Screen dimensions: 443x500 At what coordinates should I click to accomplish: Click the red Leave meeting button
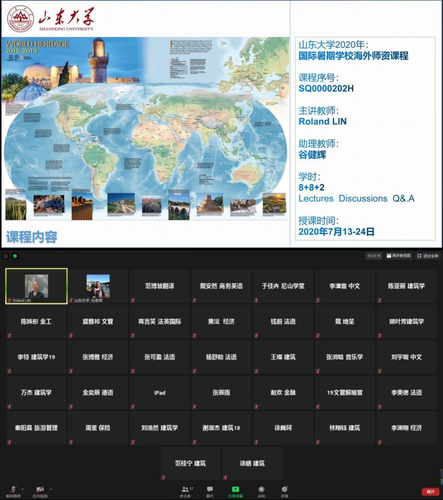coord(430,492)
